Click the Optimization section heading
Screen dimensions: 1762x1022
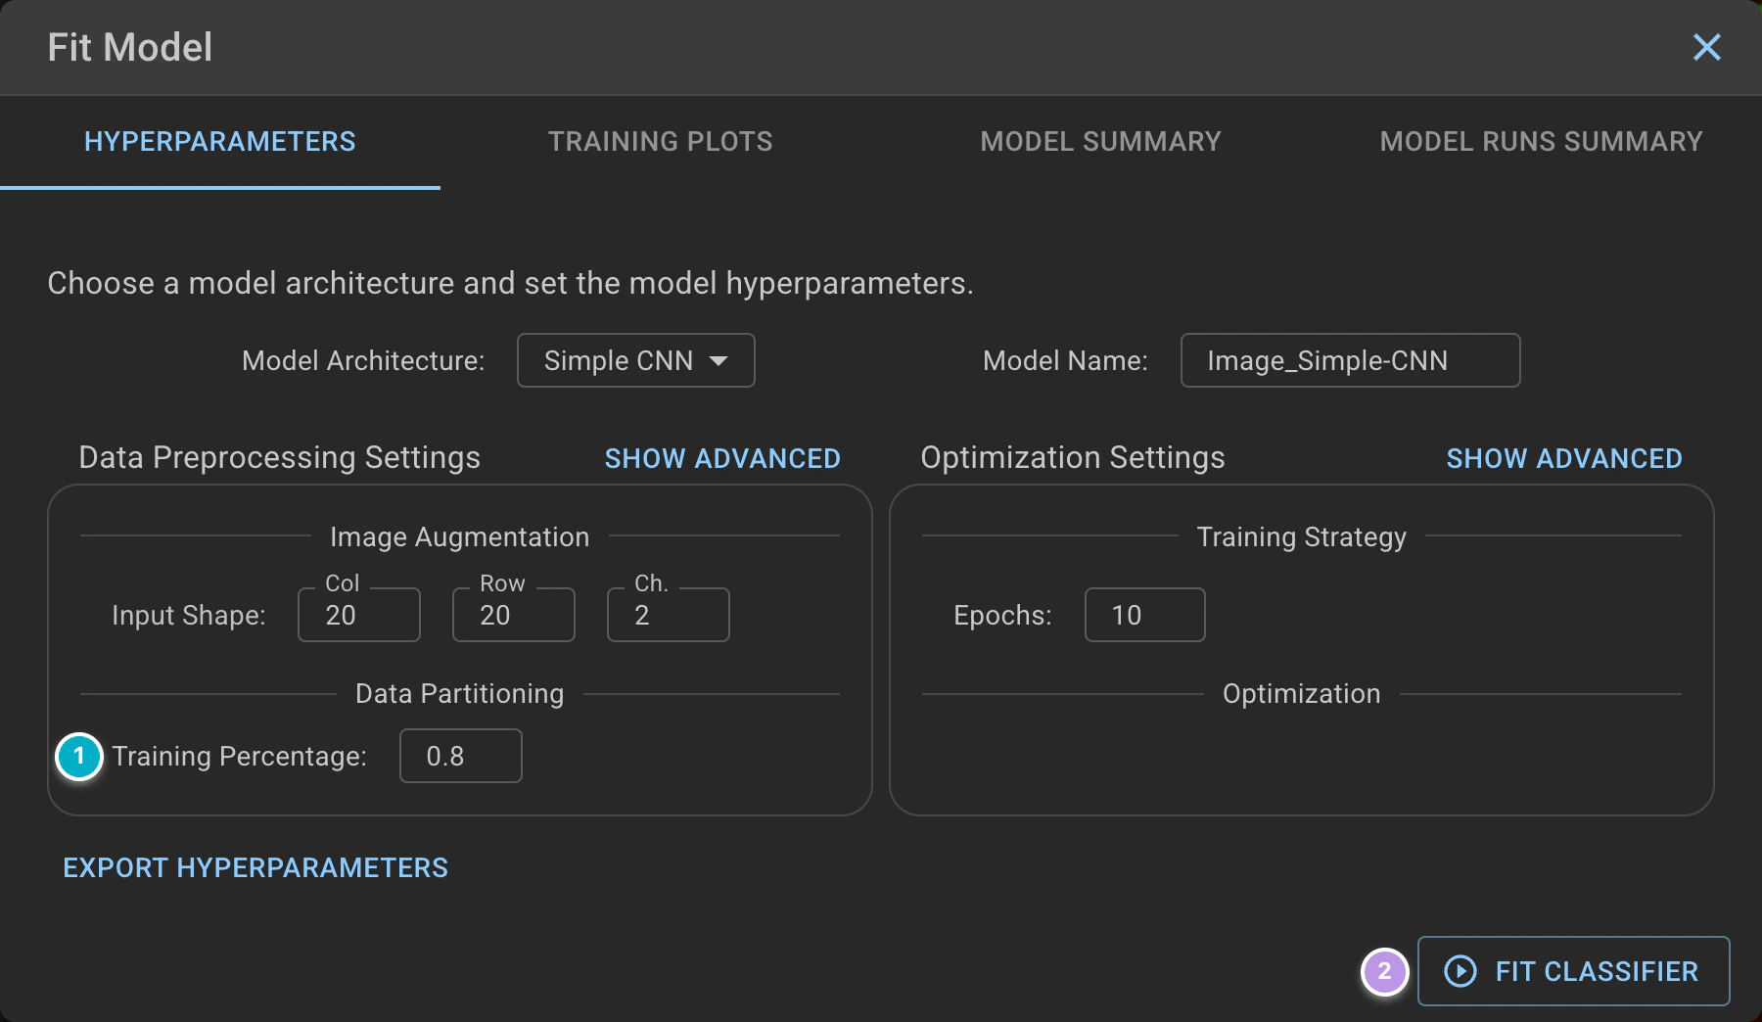click(1302, 693)
